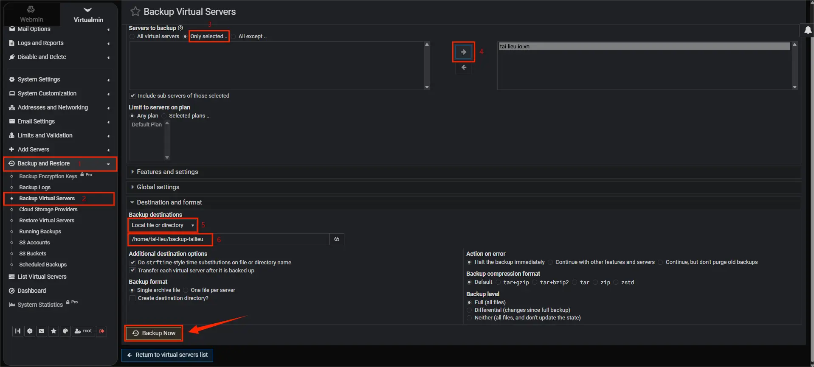Switch to Webmin tab

(31, 14)
